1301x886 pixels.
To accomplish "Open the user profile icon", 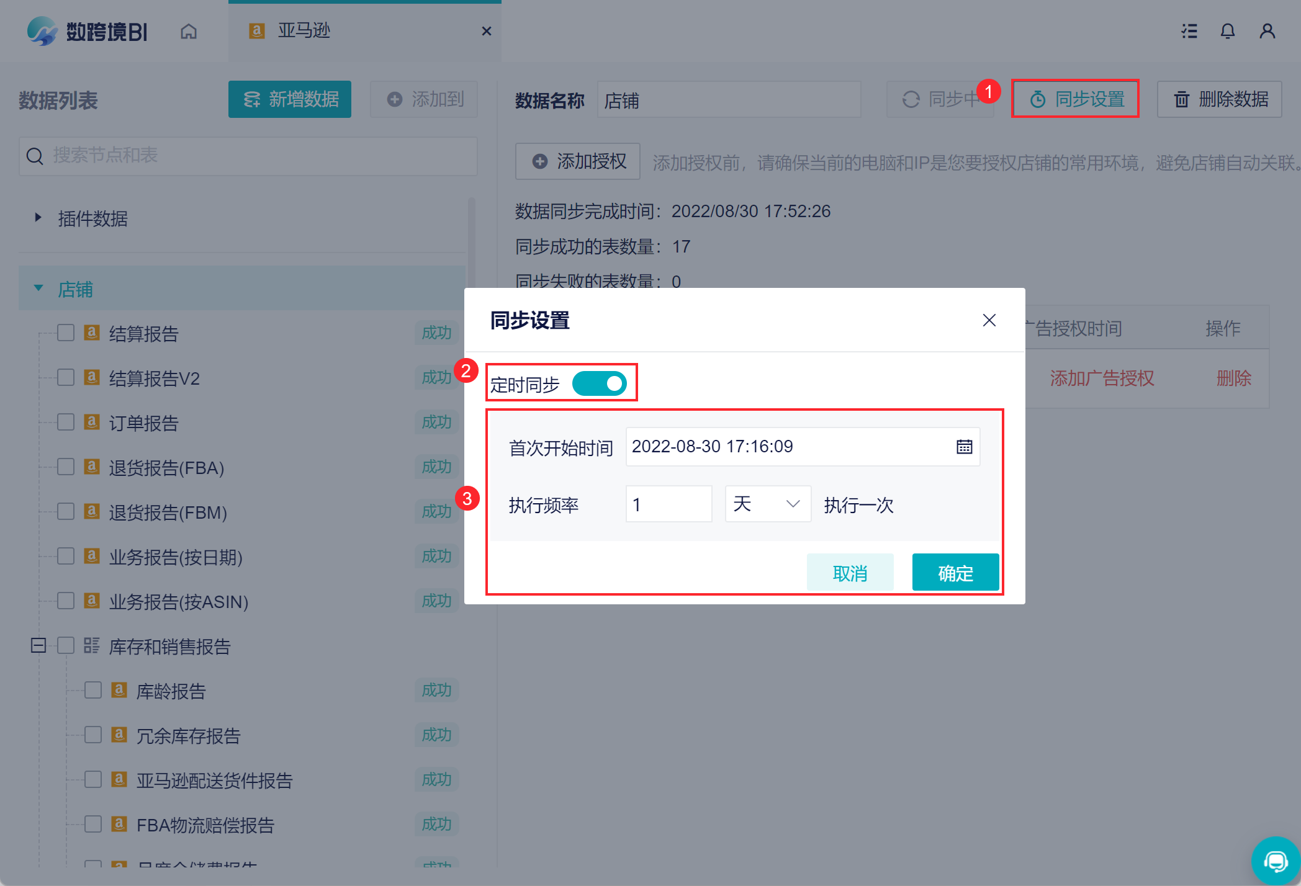I will tap(1267, 31).
